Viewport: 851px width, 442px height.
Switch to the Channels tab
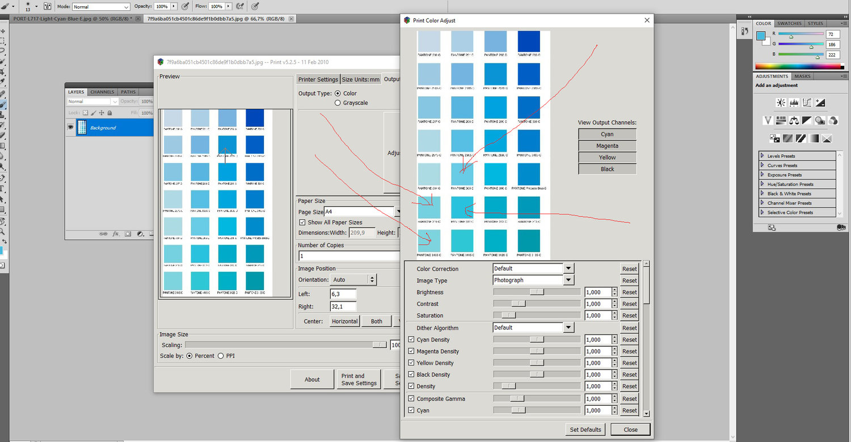[102, 92]
